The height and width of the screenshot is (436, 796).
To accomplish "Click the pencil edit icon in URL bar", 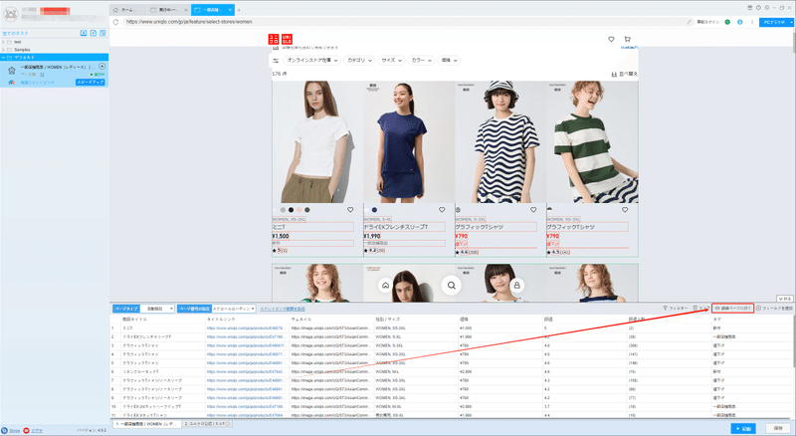I will (689, 22).
